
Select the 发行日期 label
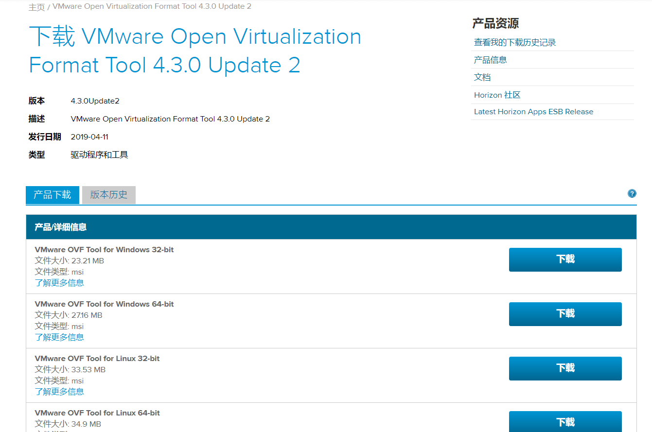[45, 137]
